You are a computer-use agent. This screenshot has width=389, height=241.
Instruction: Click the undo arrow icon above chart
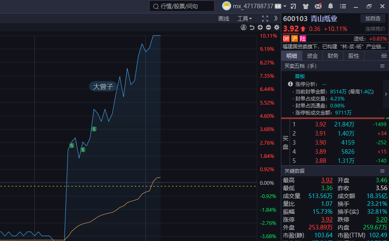tap(252, 27)
